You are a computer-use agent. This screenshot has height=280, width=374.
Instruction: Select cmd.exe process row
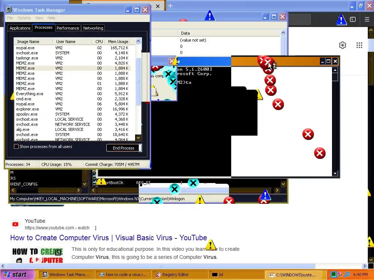[72, 99]
